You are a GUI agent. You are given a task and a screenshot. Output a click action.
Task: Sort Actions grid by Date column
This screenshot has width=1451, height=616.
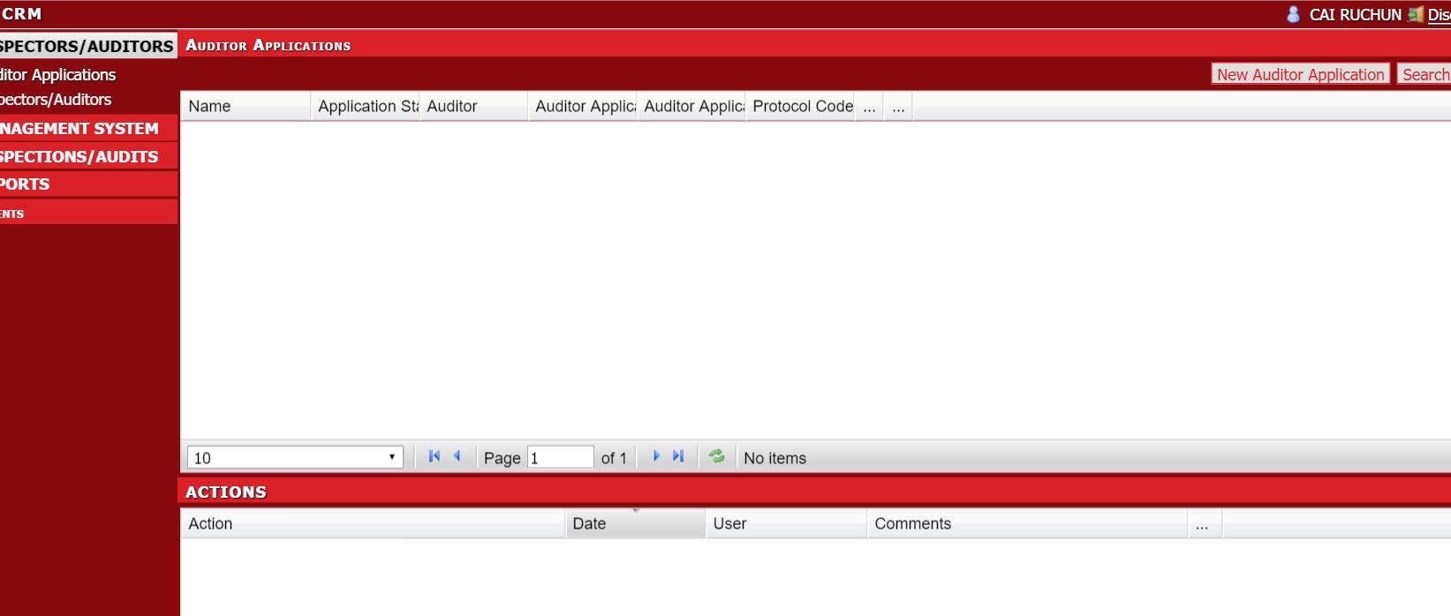[x=636, y=523]
